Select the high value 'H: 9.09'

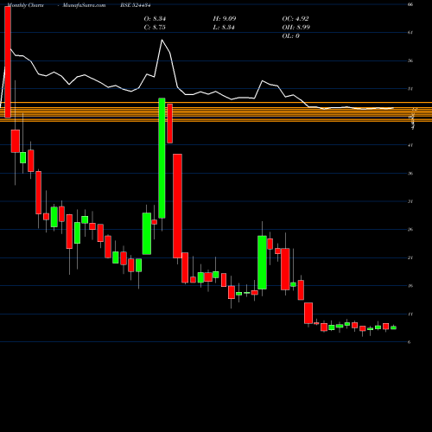225,19
